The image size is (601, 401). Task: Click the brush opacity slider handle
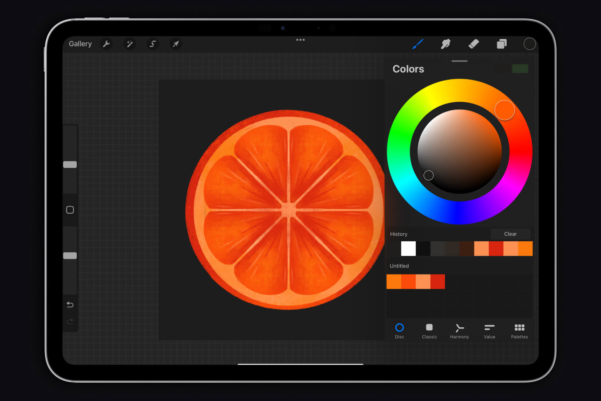[x=70, y=256]
